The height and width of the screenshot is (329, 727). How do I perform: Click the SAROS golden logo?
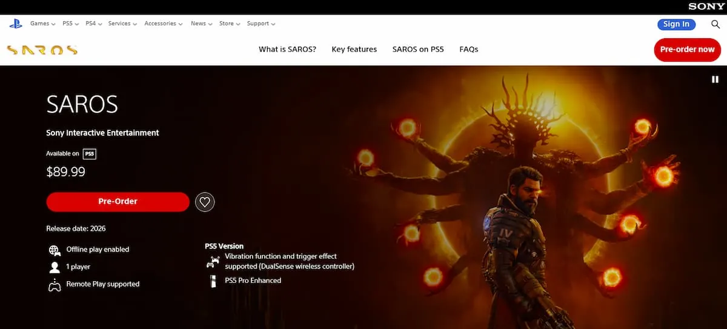42,50
